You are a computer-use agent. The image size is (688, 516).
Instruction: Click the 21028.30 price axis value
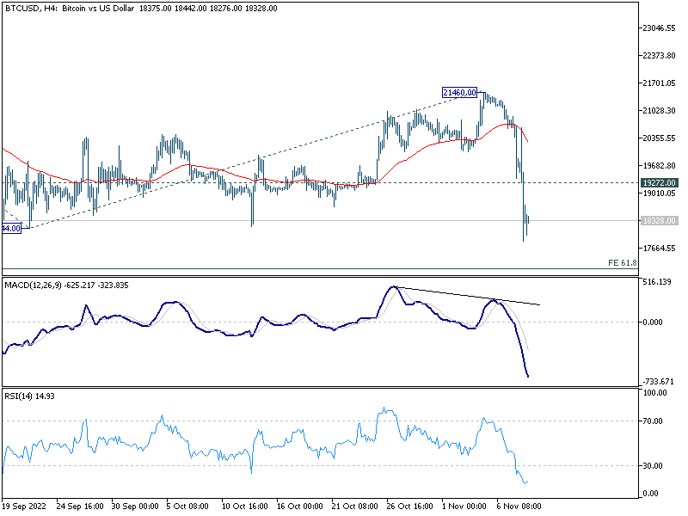point(659,111)
